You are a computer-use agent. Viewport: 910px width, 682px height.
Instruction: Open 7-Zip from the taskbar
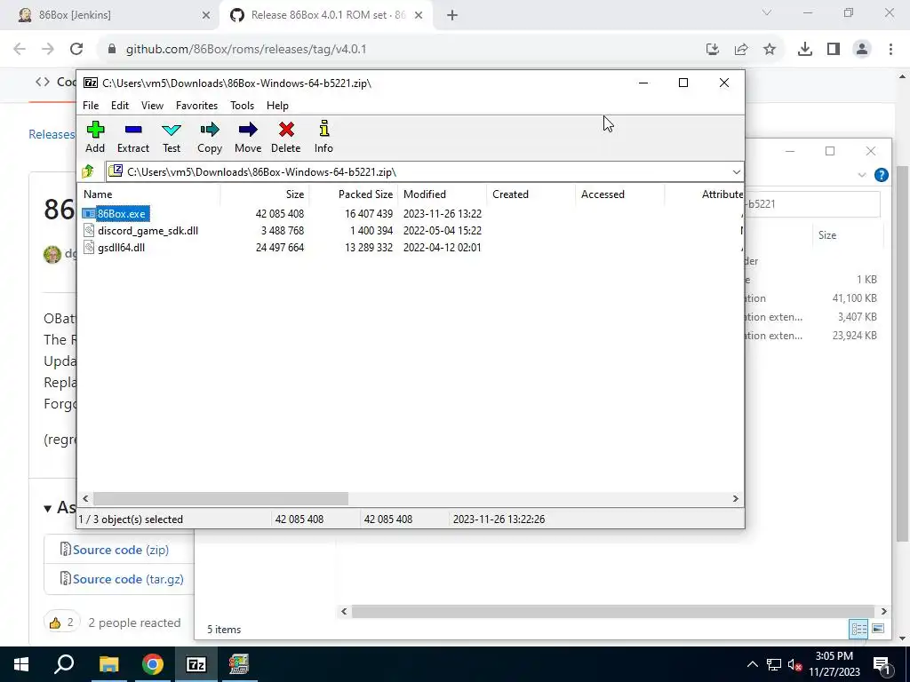(196, 664)
